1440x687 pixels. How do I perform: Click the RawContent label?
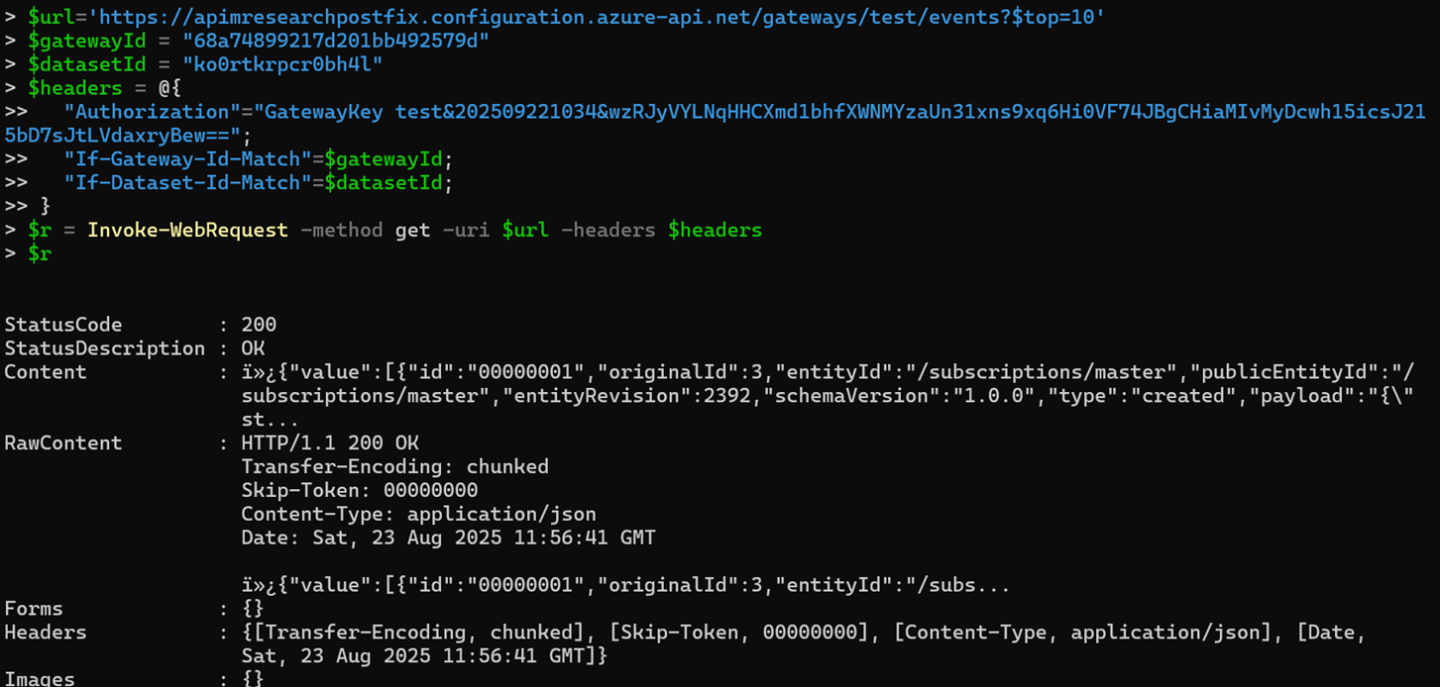(x=63, y=443)
